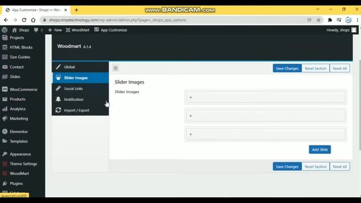Image resolution: width=361 pixels, height=203 pixels.
Task: Visit the Shopz site from the admin bar
Action: click(x=21, y=30)
